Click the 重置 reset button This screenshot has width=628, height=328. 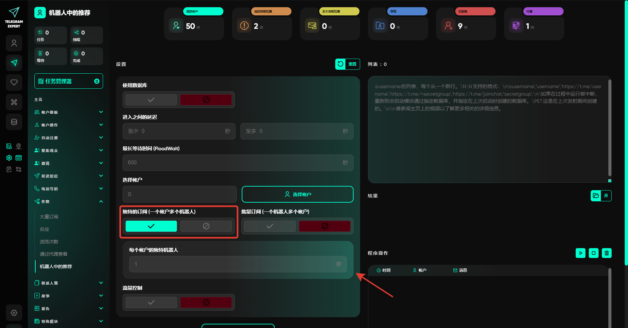click(x=347, y=64)
